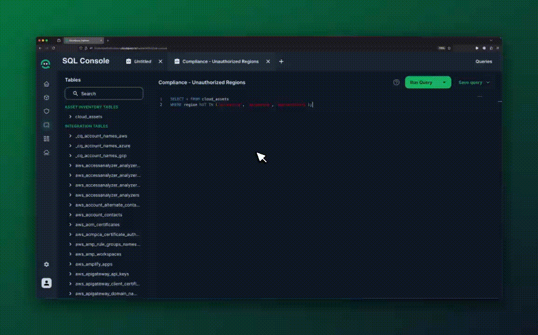Open the shield policies icon in the sidebar
The height and width of the screenshot is (335, 538).
click(47, 112)
